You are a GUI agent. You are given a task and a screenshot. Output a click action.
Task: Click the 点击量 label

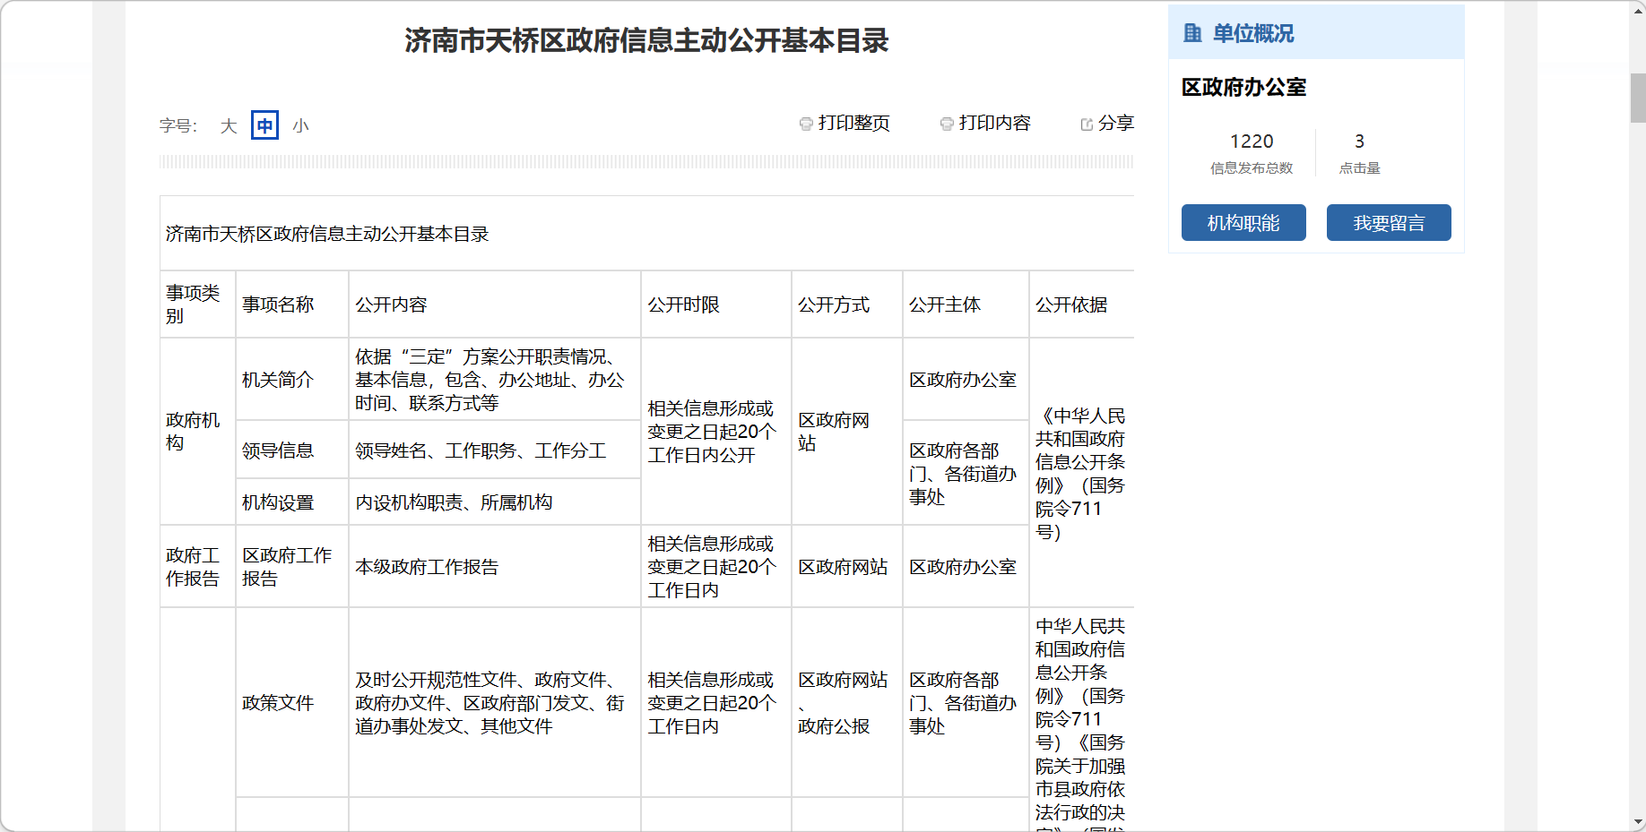pyautogui.click(x=1360, y=168)
